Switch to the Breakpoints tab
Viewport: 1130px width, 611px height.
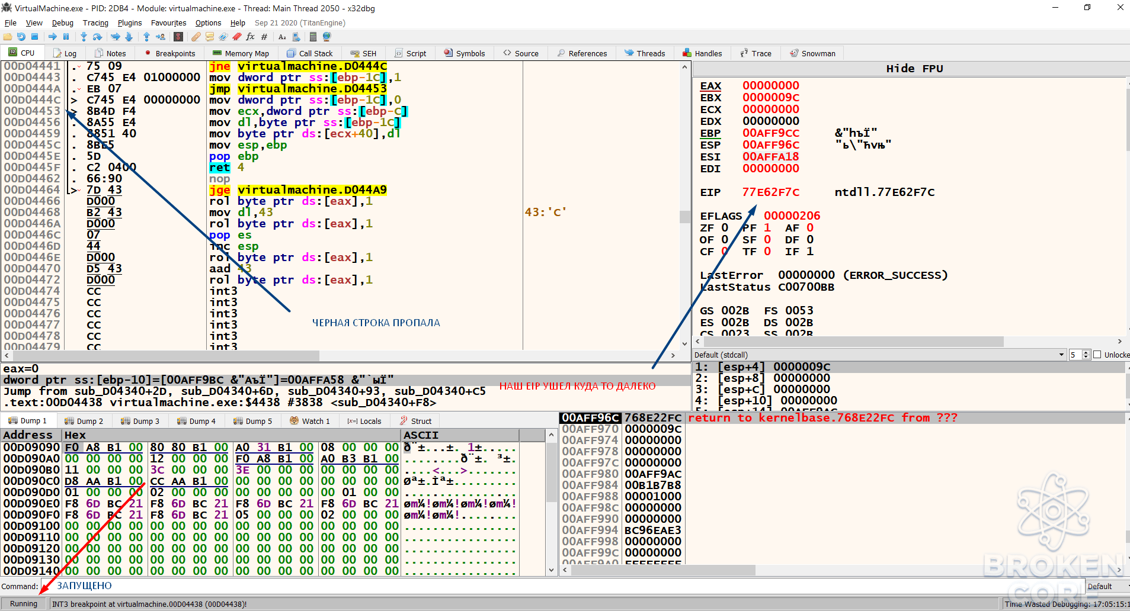pos(170,53)
